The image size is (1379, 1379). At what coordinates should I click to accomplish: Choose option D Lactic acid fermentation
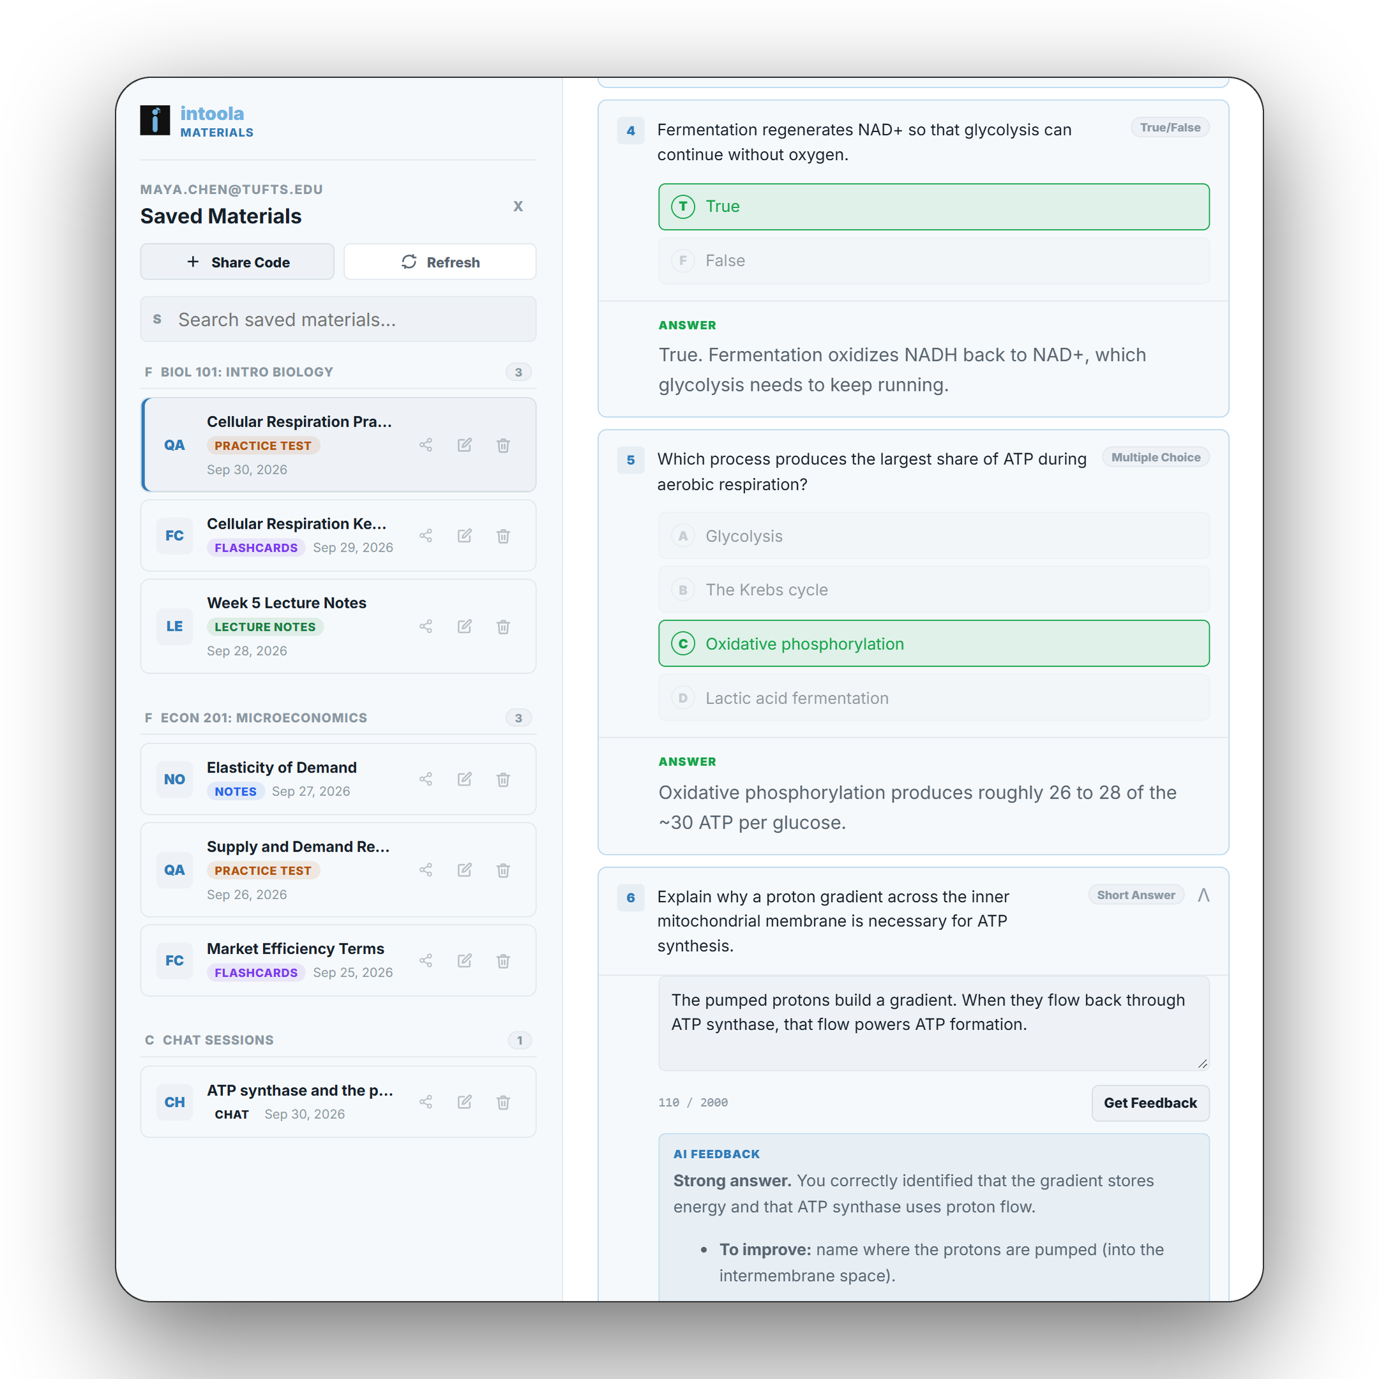point(933,698)
